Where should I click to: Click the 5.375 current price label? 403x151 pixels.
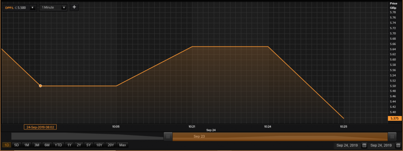pos(394,118)
